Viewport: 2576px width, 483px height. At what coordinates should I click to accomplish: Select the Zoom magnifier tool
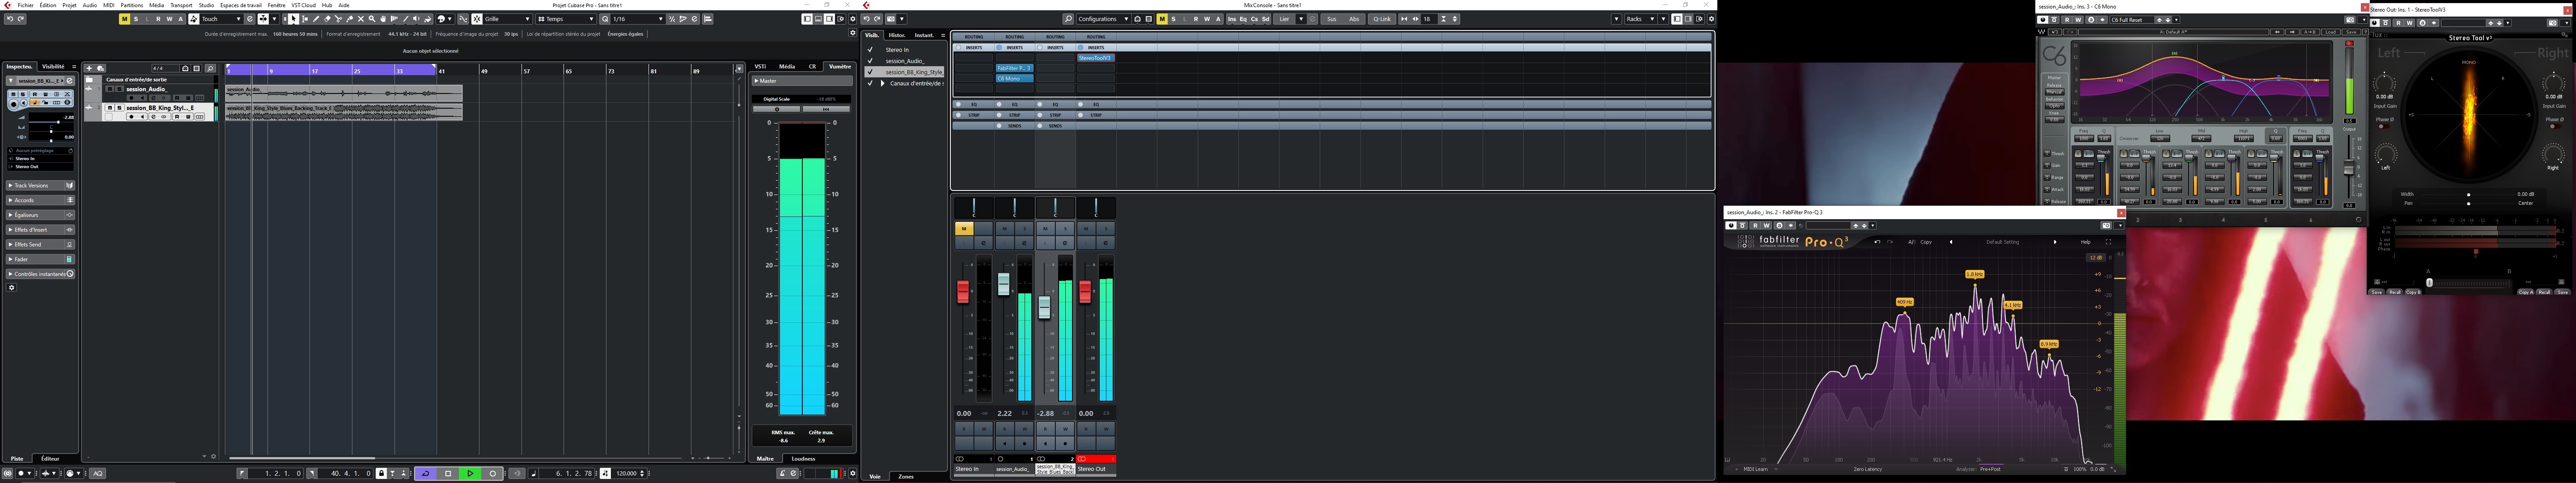(x=372, y=19)
